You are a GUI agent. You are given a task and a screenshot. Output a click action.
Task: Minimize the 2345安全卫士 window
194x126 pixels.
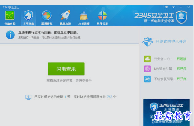tap(181, 7)
